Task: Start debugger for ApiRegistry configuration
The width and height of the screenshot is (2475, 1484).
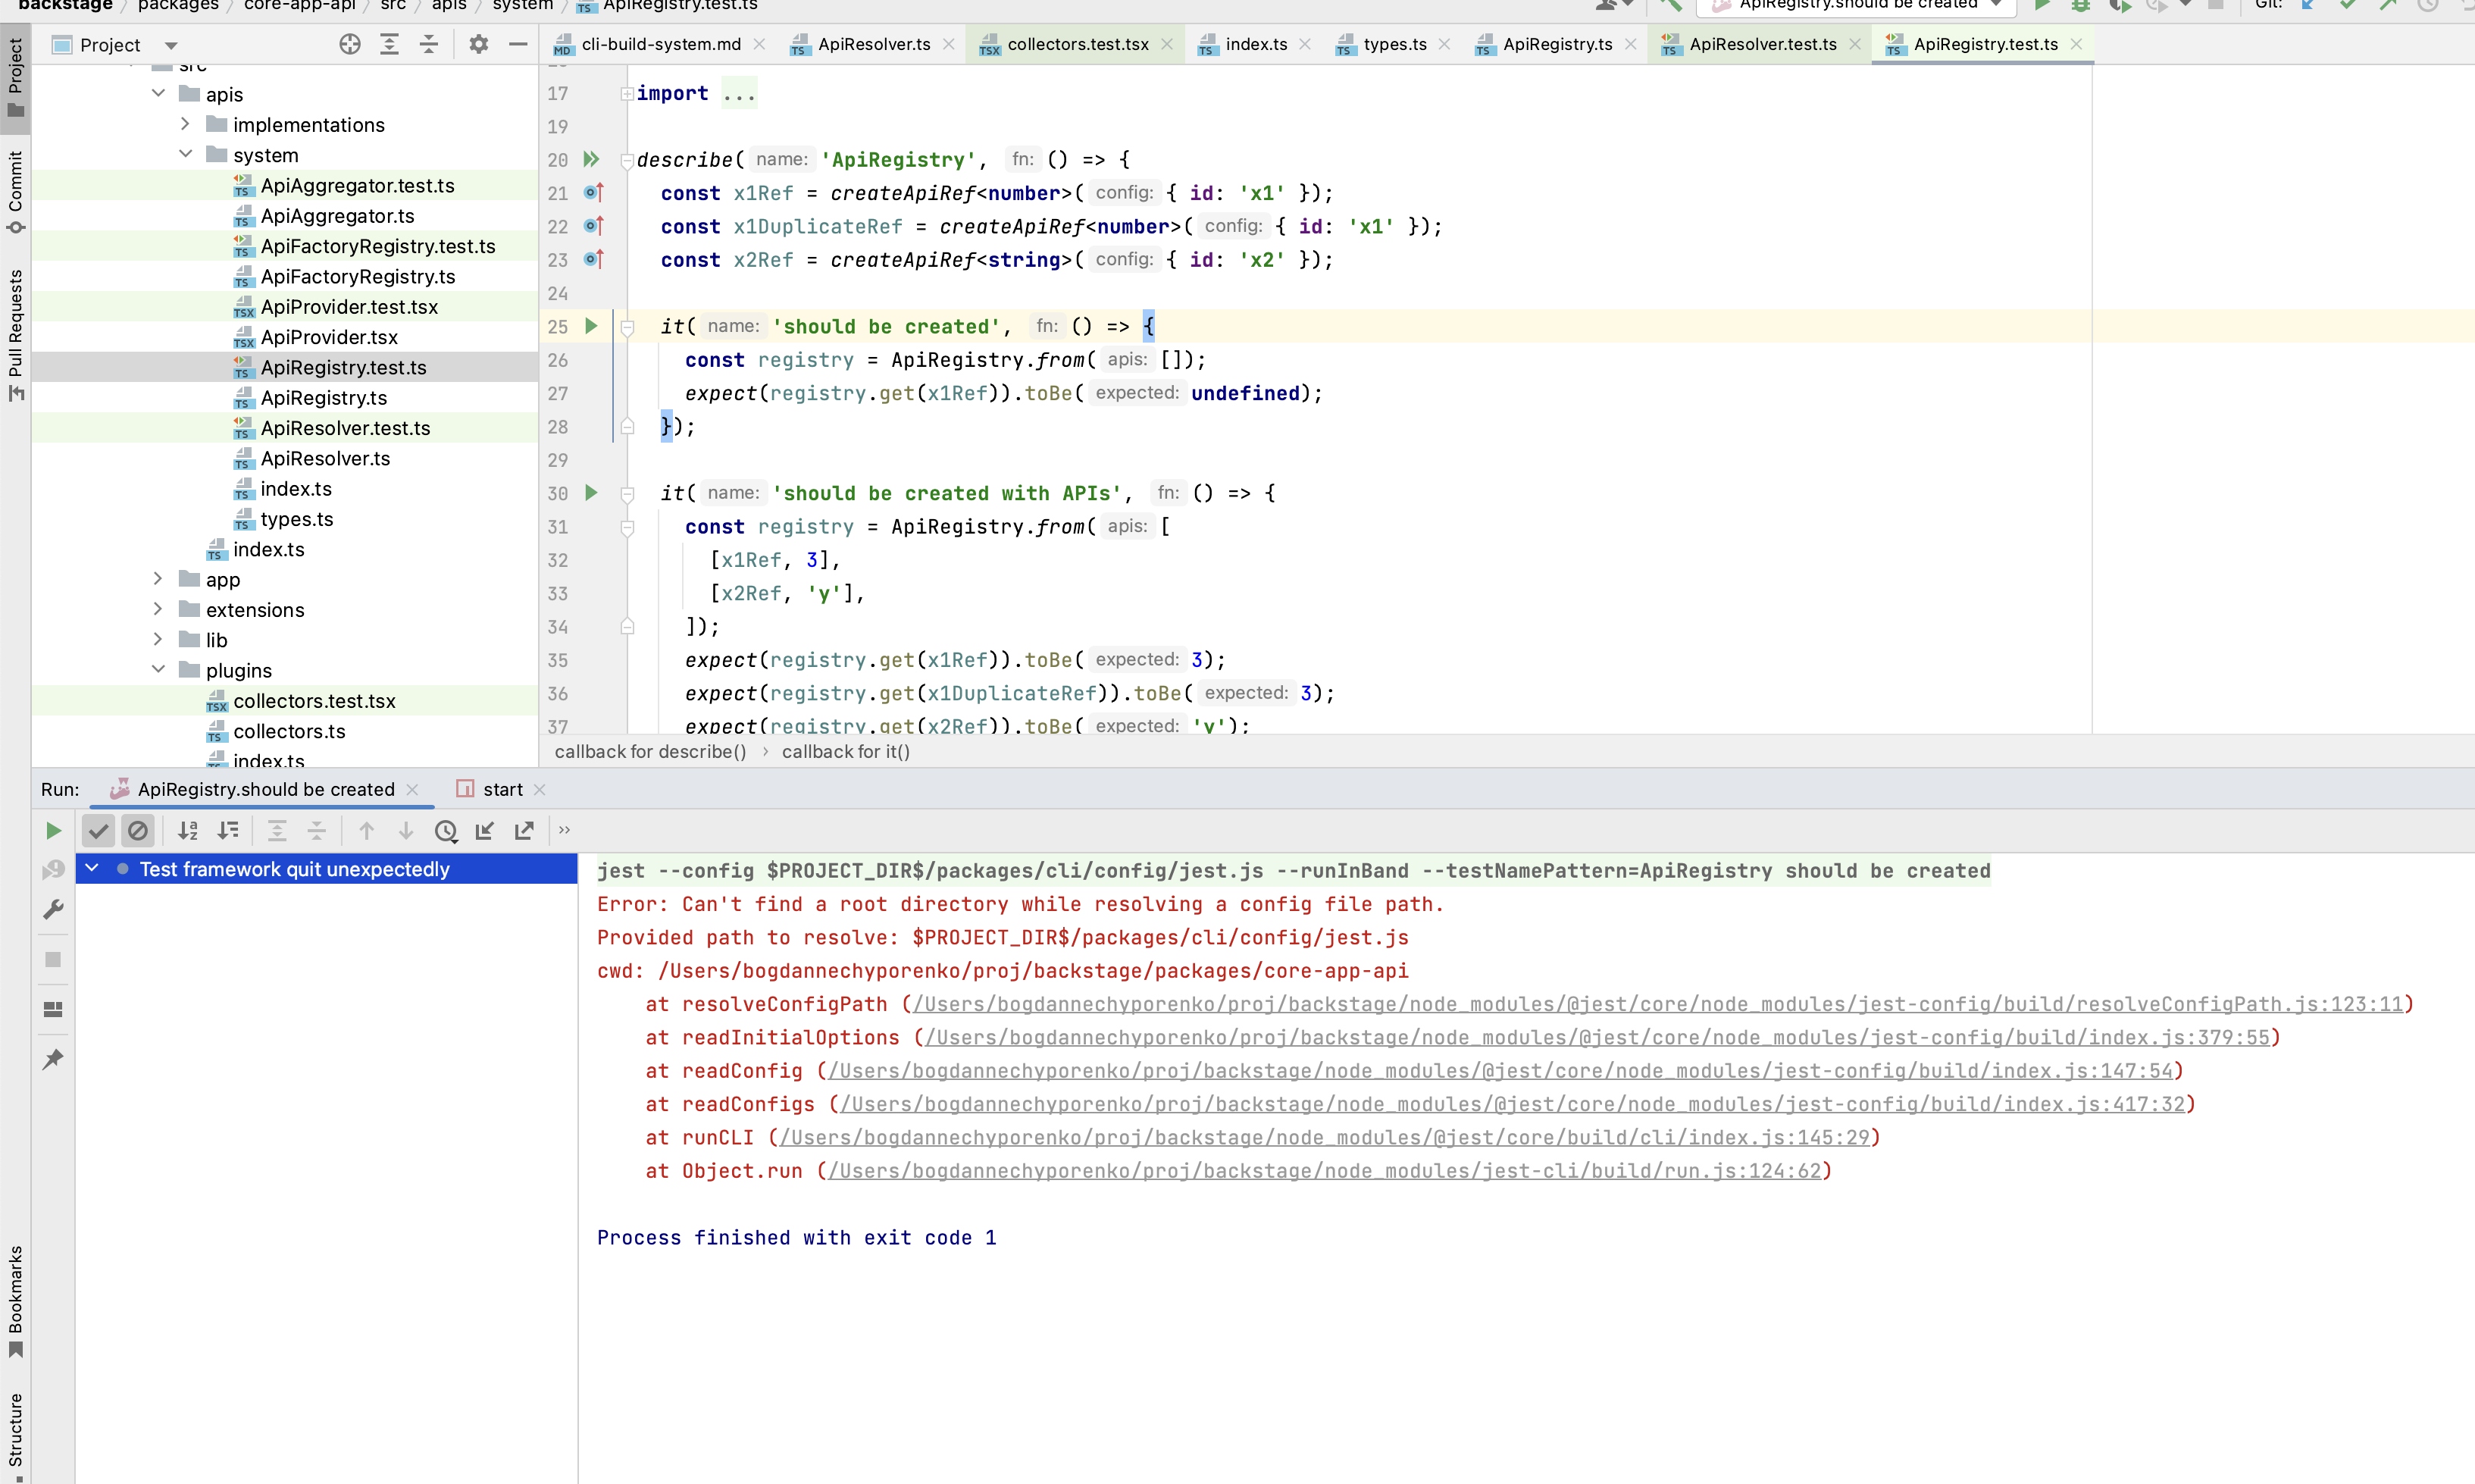Action: point(2081,6)
